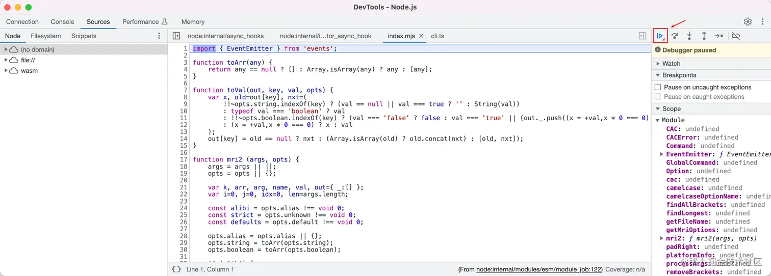Click line number 28 in gutter
771x276 pixels.
(184, 236)
